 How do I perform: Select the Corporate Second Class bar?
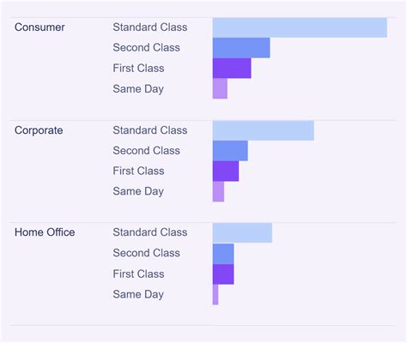(230, 151)
